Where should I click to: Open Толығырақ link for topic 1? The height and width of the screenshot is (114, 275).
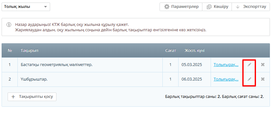pyautogui.click(x=226, y=65)
